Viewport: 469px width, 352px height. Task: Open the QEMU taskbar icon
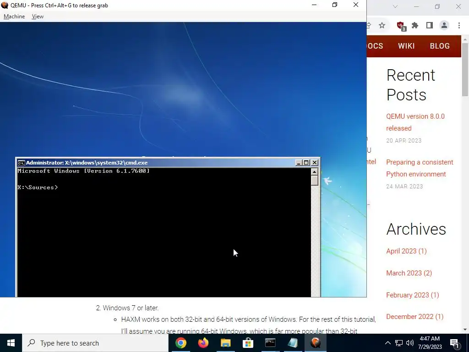click(315, 343)
